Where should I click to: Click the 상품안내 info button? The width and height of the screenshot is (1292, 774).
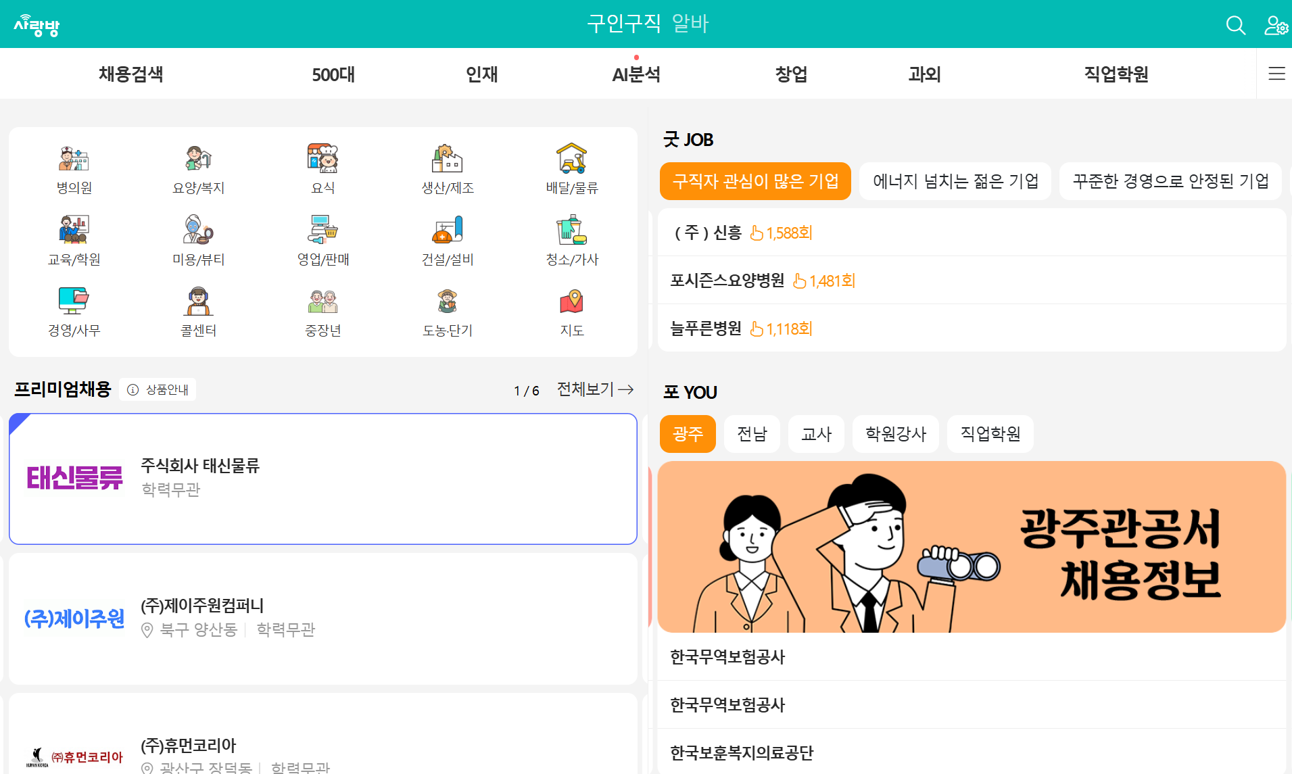[x=158, y=389]
